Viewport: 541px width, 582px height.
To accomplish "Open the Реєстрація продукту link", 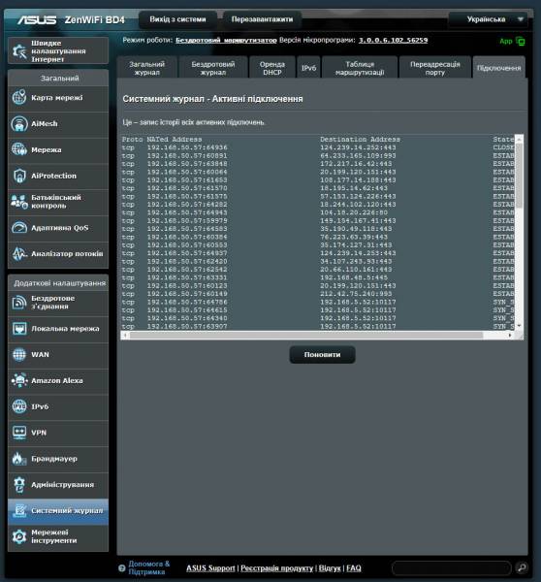I will pyautogui.click(x=277, y=567).
